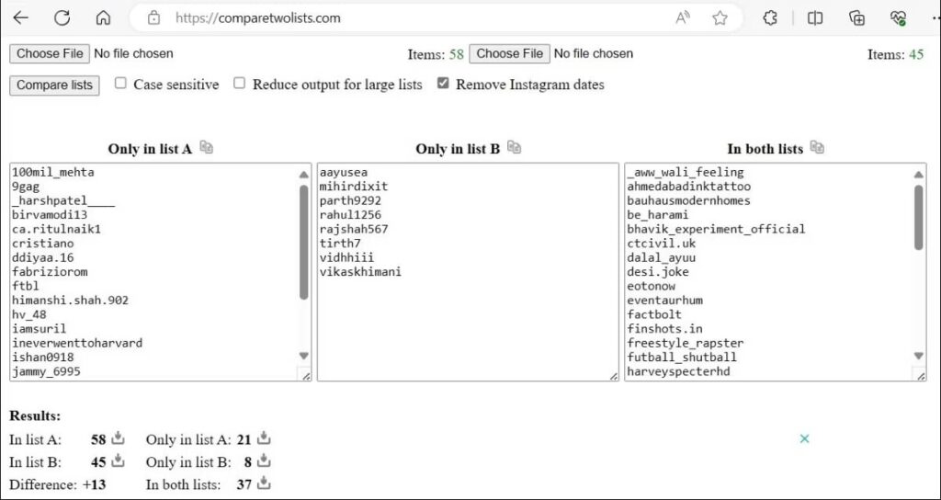Download the In list A results

tap(118, 438)
